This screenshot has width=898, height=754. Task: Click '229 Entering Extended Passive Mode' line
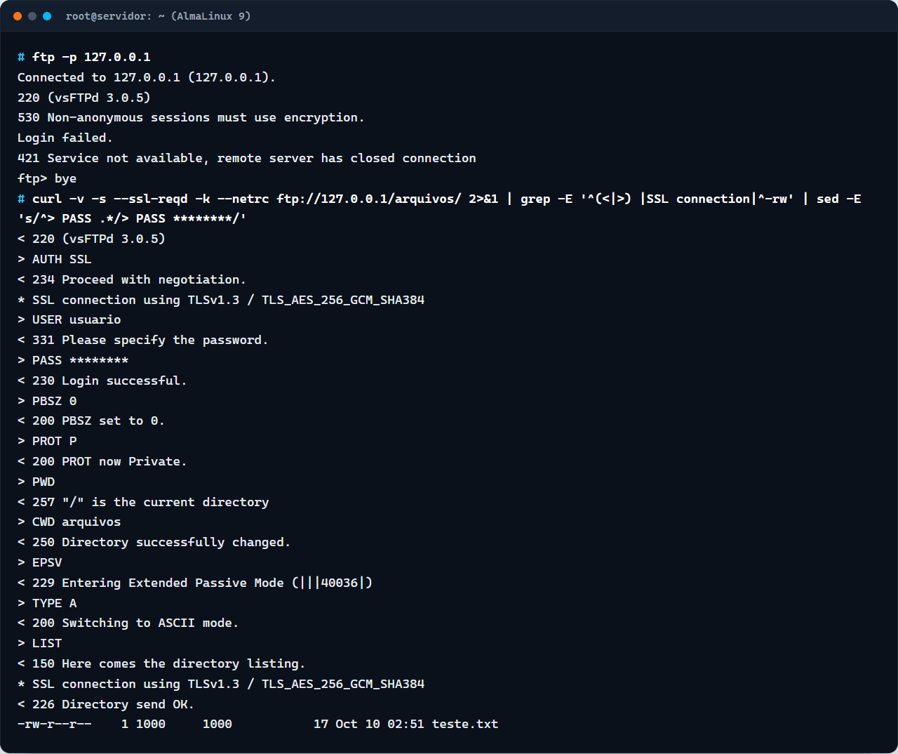pyautogui.click(x=195, y=583)
